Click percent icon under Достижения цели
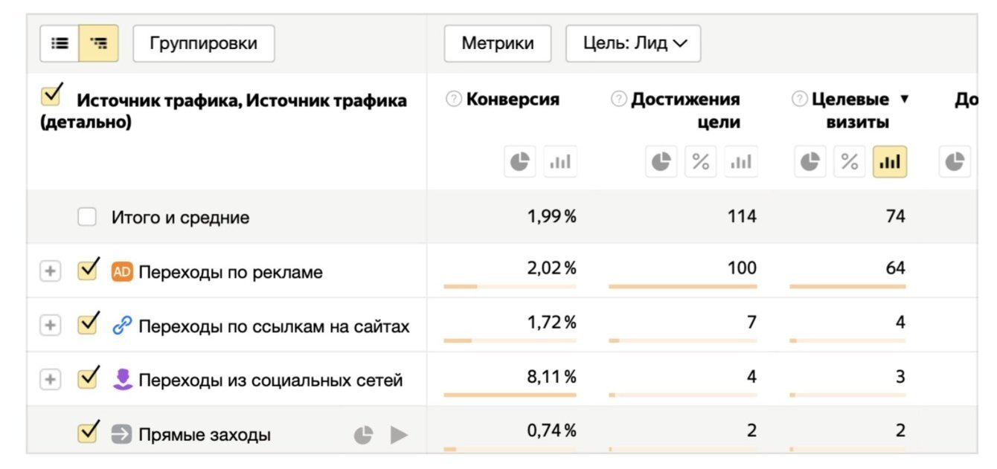 click(x=701, y=161)
